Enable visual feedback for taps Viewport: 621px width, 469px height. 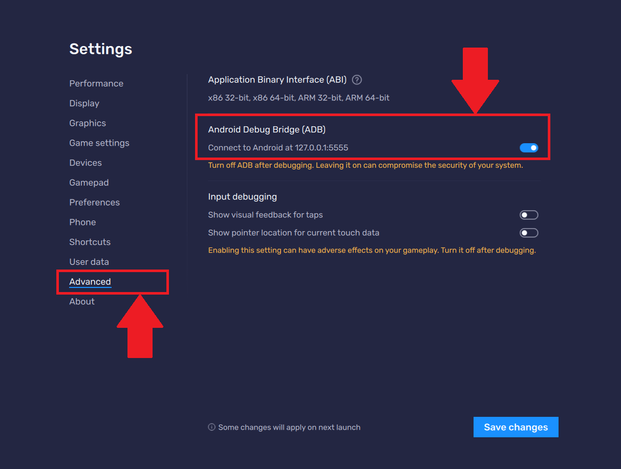(529, 215)
